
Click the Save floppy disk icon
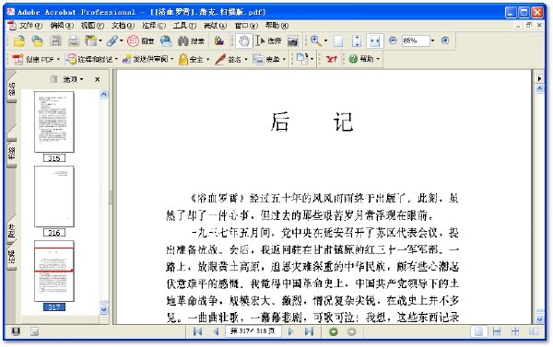pyautogui.click(x=55, y=41)
